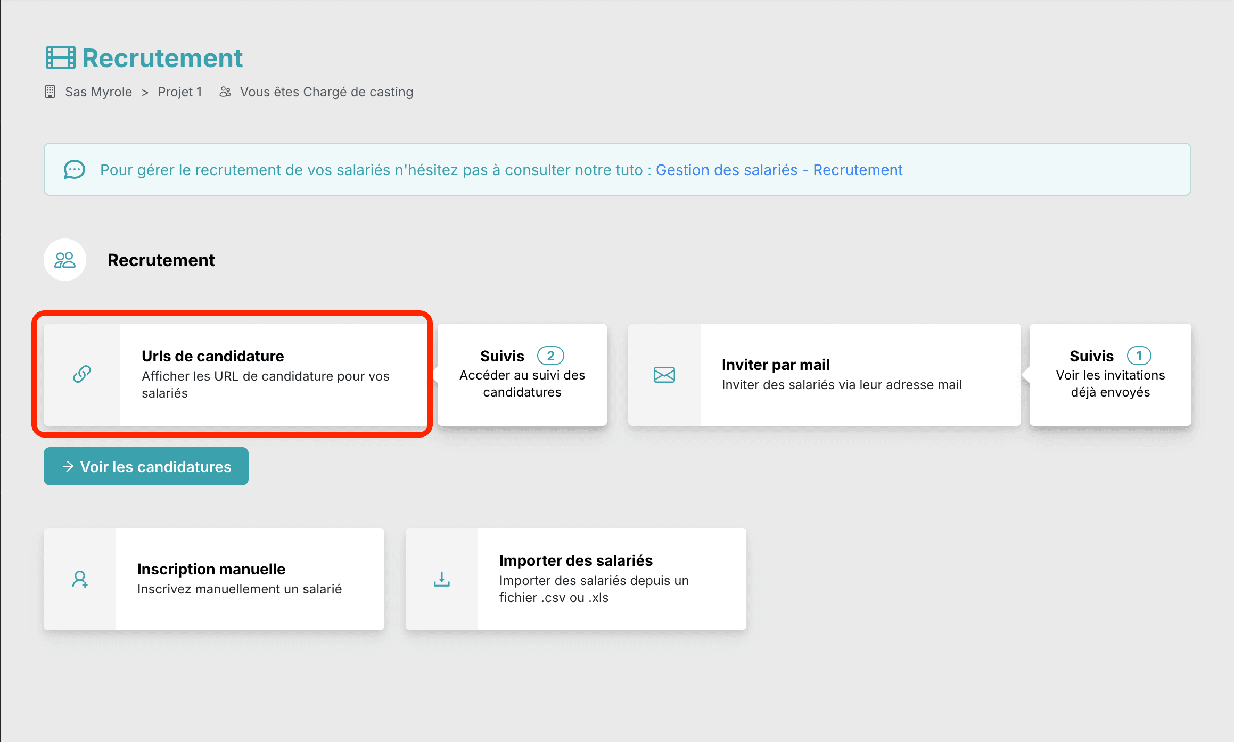Click the envelope icon on the Inviter par mail card
Viewport: 1234px width, 742px height.
[x=664, y=375]
